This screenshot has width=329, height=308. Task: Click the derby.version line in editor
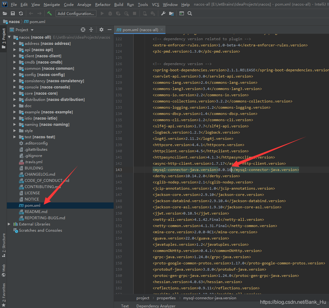pos(196,176)
